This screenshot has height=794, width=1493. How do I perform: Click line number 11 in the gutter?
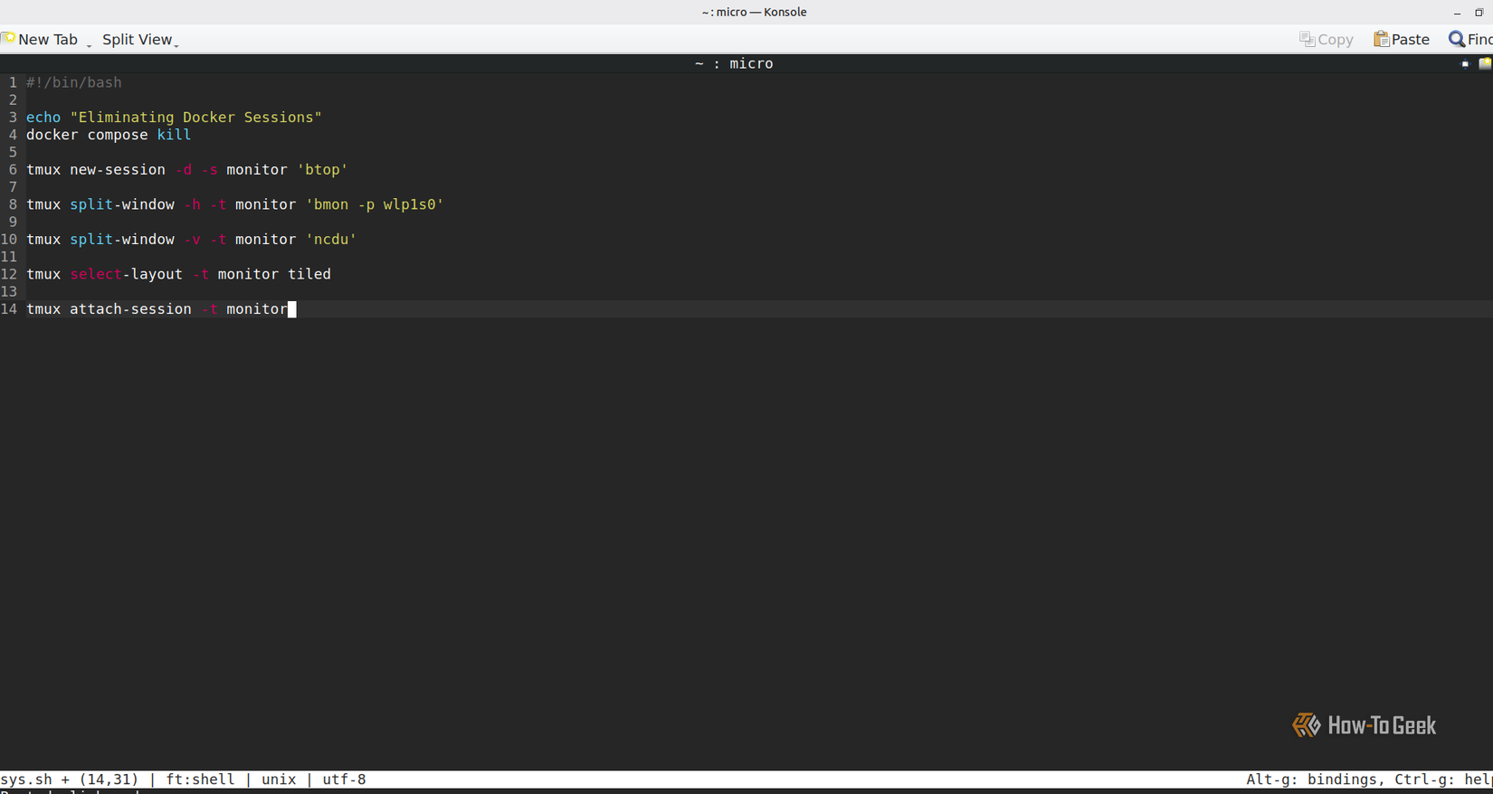[x=9, y=257]
